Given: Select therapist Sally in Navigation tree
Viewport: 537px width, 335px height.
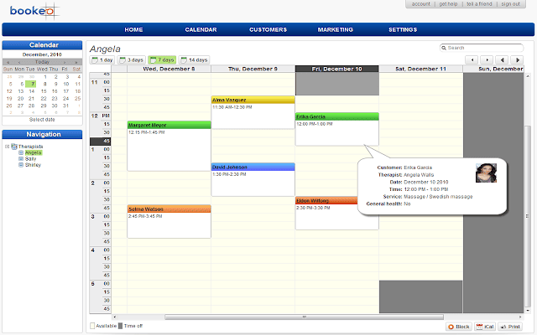Looking at the screenshot, I should [x=33, y=158].
